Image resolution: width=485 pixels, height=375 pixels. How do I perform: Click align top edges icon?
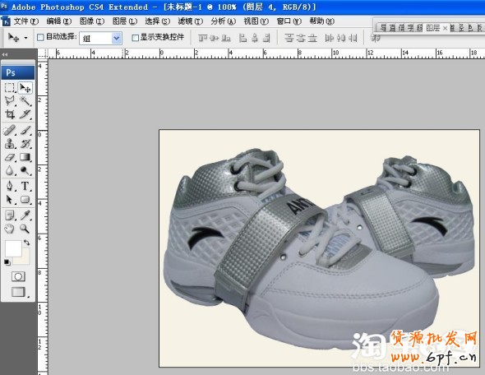coord(203,38)
